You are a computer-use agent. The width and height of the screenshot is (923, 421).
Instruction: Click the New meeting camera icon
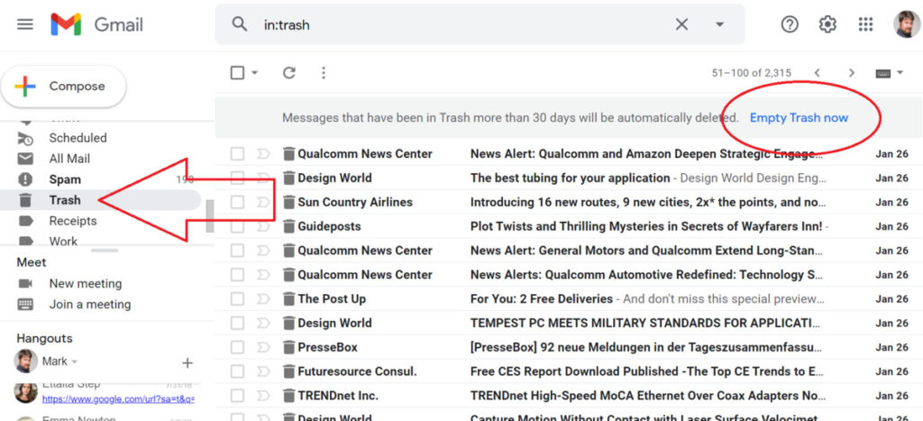tap(25, 284)
